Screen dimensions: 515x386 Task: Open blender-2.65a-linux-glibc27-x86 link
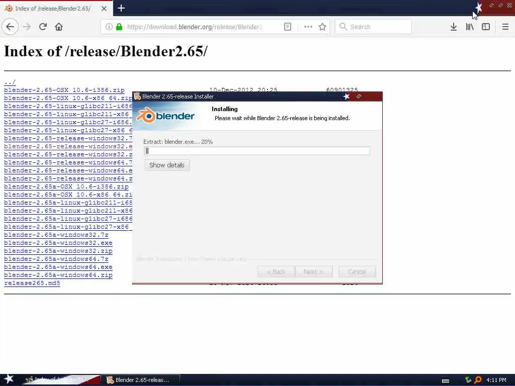tap(68, 227)
